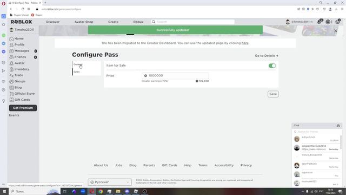Image resolution: width=346 pixels, height=195 pixels.
Task: Select the General tab
Action: (x=78, y=64)
